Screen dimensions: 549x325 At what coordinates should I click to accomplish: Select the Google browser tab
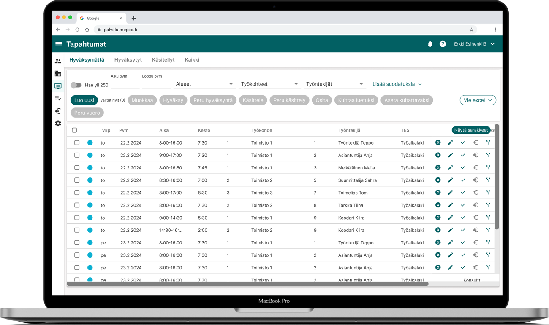click(x=101, y=18)
